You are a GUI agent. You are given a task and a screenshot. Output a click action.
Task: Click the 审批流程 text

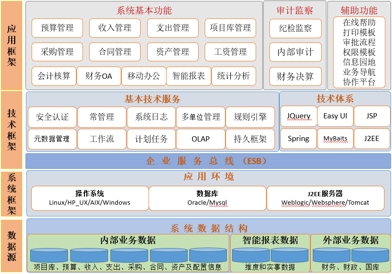point(359,42)
